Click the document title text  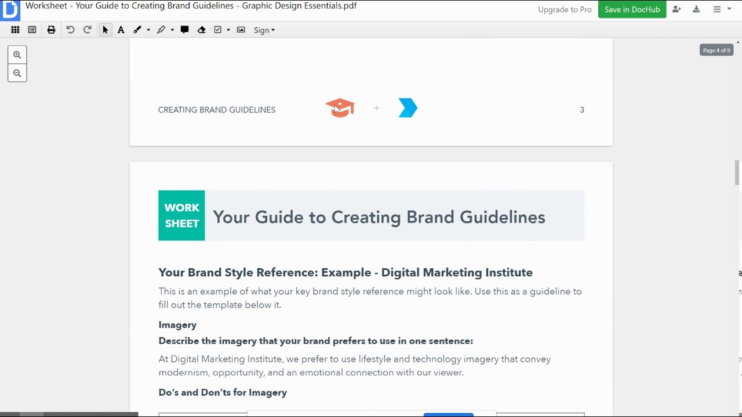coord(191,6)
